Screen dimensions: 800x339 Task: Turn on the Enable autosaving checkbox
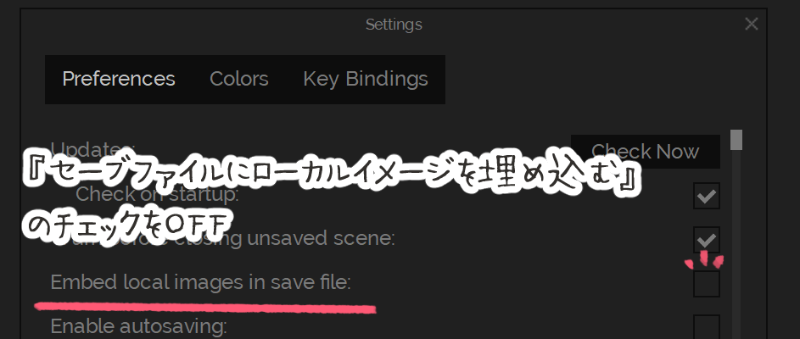pos(706,326)
